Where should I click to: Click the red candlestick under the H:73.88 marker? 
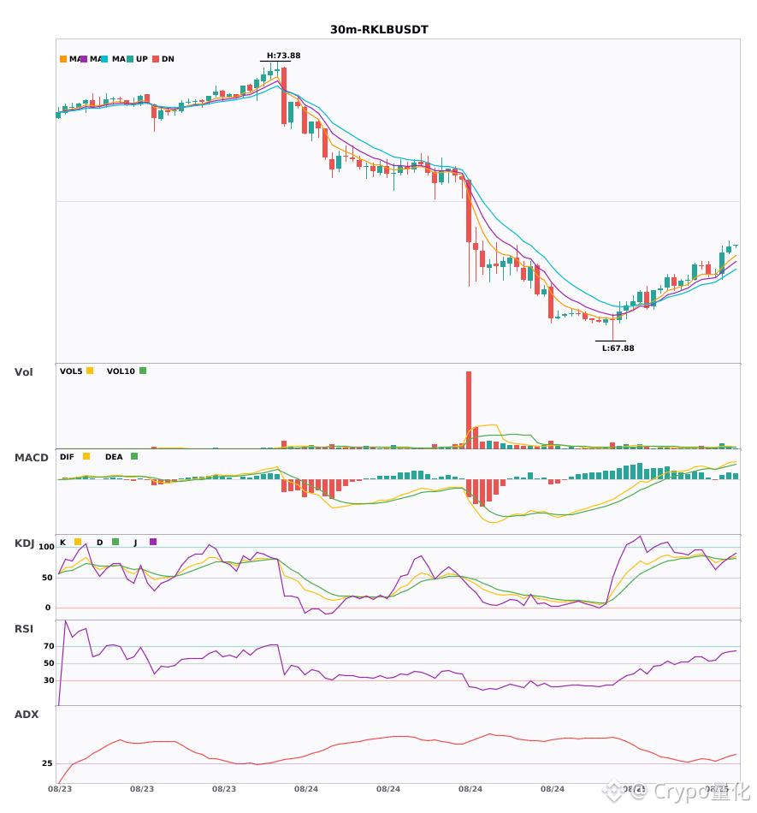284,96
